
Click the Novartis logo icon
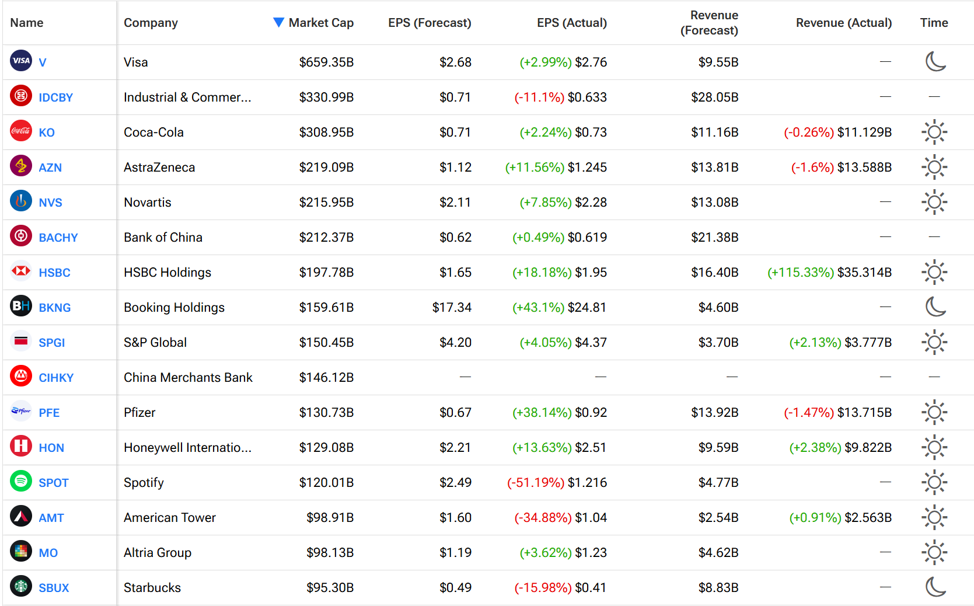pyautogui.click(x=21, y=201)
